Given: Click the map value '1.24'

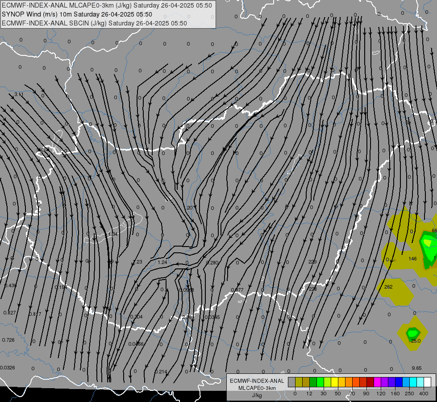Looking at the screenshot, I should point(162,262).
